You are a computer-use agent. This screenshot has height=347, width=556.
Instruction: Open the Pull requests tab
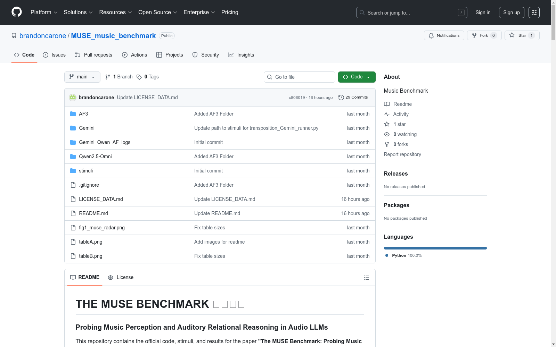point(93,55)
